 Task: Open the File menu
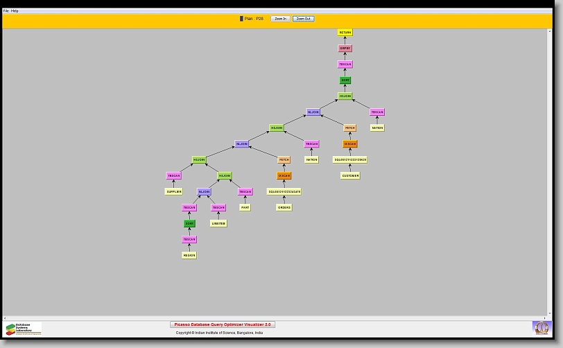[x=6, y=11]
